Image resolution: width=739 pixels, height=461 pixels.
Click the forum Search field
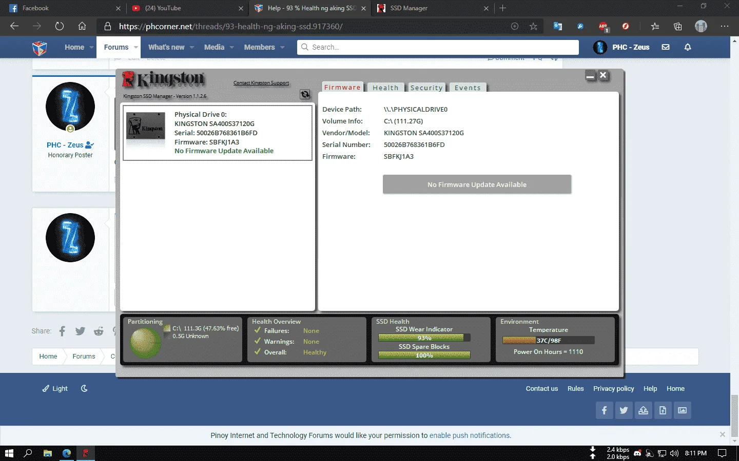(x=438, y=47)
